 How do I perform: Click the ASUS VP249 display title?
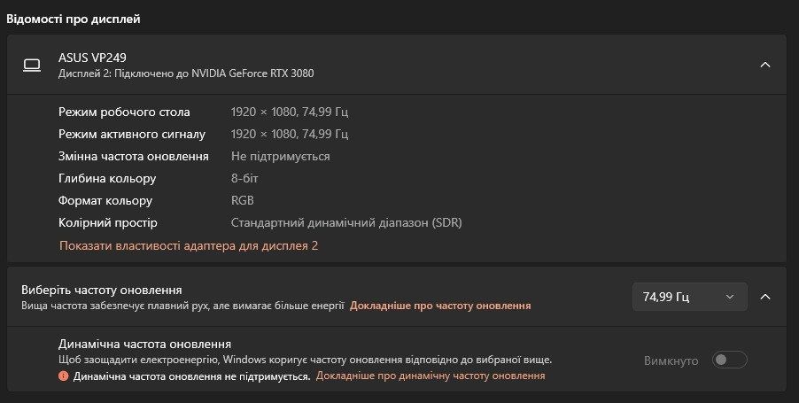pyautogui.click(x=92, y=58)
